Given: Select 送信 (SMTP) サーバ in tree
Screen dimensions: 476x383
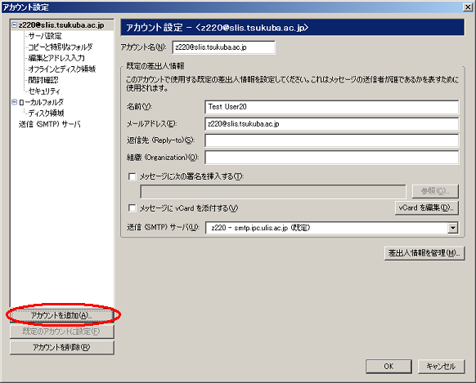Looking at the screenshot, I should (50, 124).
